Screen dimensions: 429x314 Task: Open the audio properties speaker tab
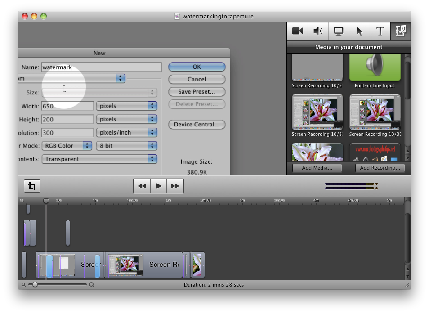coord(318,31)
